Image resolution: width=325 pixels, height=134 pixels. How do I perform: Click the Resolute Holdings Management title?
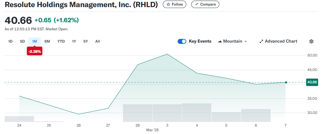(x=81, y=5)
